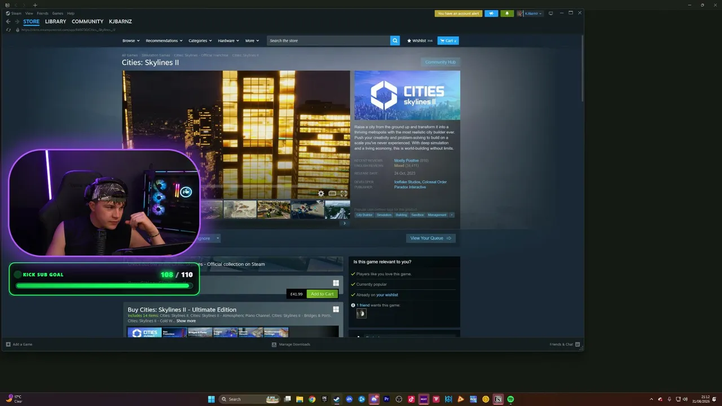Open the Games menu
This screenshot has width=722, height=406.
(58, 13)
